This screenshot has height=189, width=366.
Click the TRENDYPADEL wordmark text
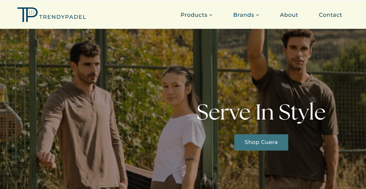pos(63,17)
